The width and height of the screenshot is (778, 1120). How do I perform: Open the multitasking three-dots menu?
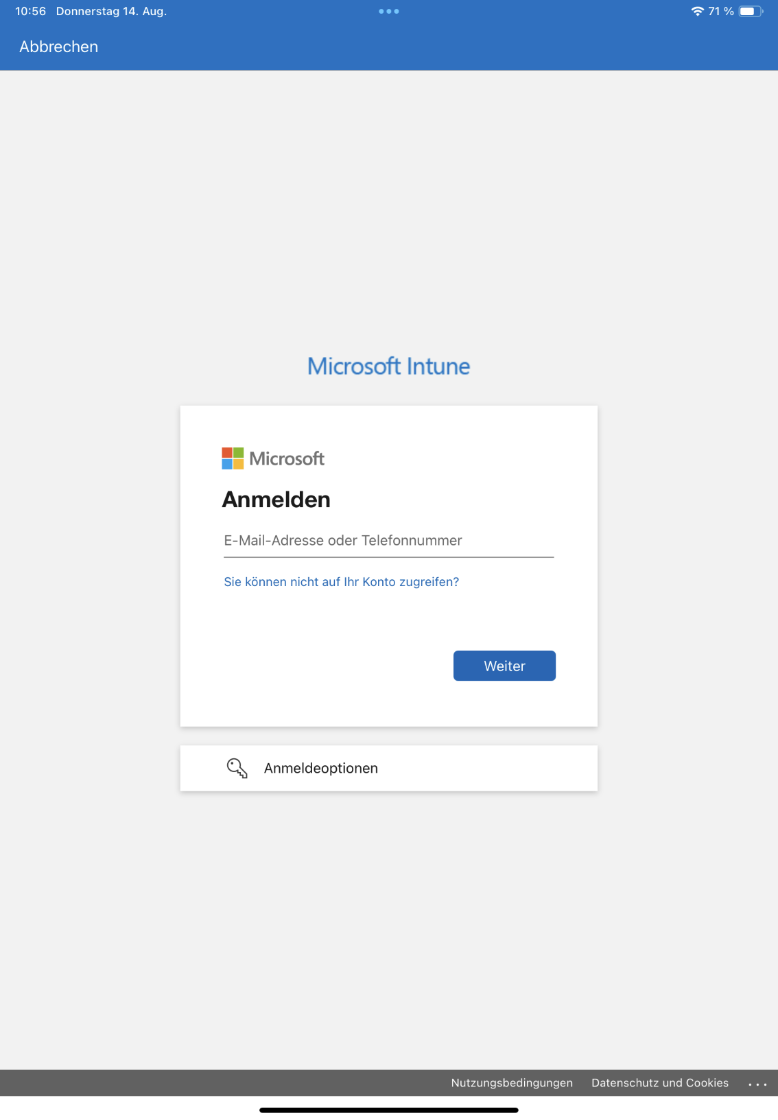click(389, 11)
